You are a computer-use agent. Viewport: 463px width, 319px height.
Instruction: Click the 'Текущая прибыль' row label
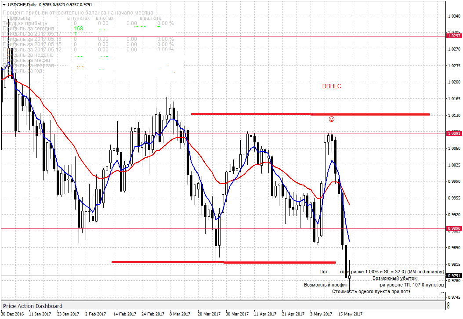click(x=25, y=23)
